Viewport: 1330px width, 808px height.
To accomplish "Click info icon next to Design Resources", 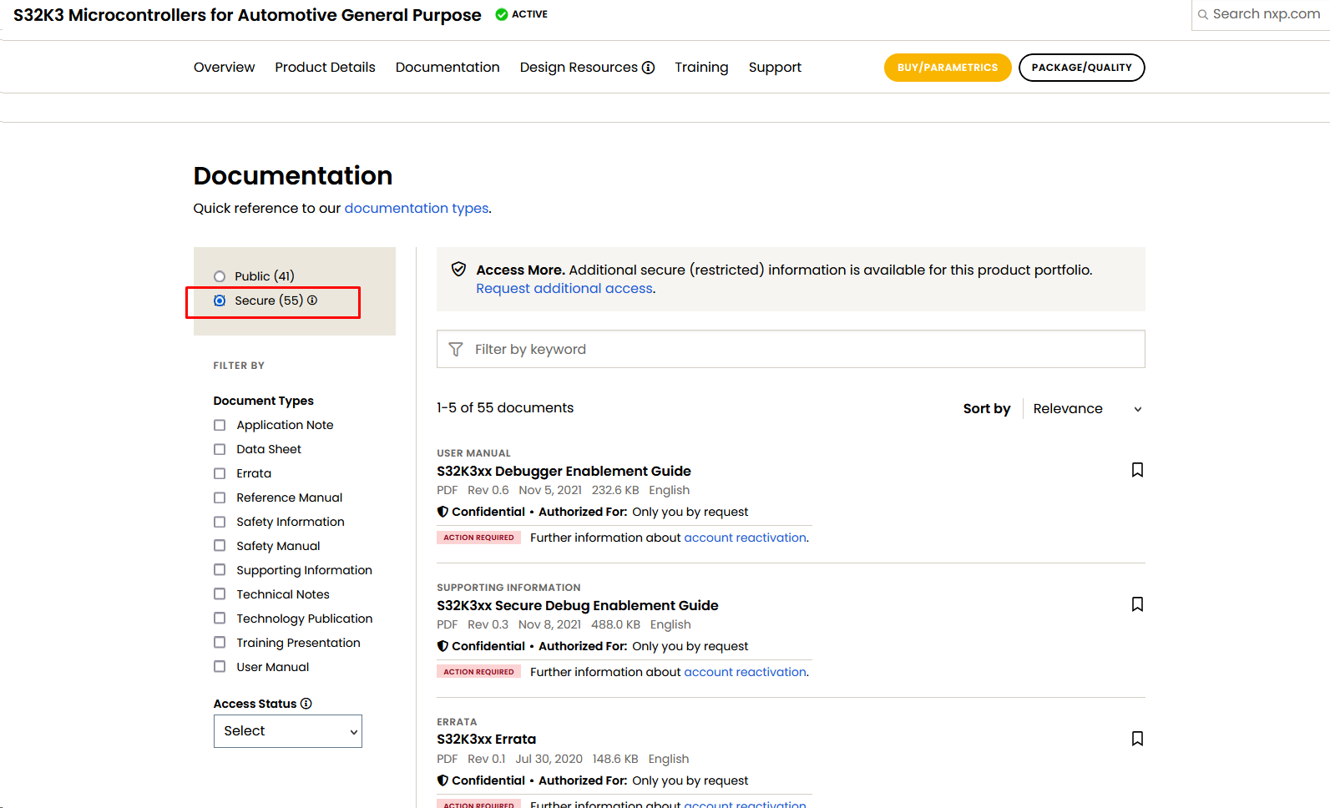I will tap(648, 68).
